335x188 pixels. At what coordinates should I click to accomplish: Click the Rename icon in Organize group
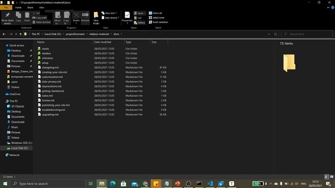point(85,15)
